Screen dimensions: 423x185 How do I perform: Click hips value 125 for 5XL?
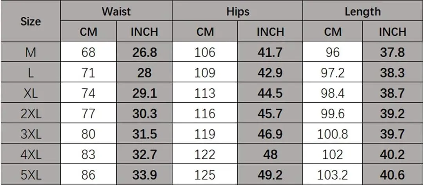pos(205,175)
